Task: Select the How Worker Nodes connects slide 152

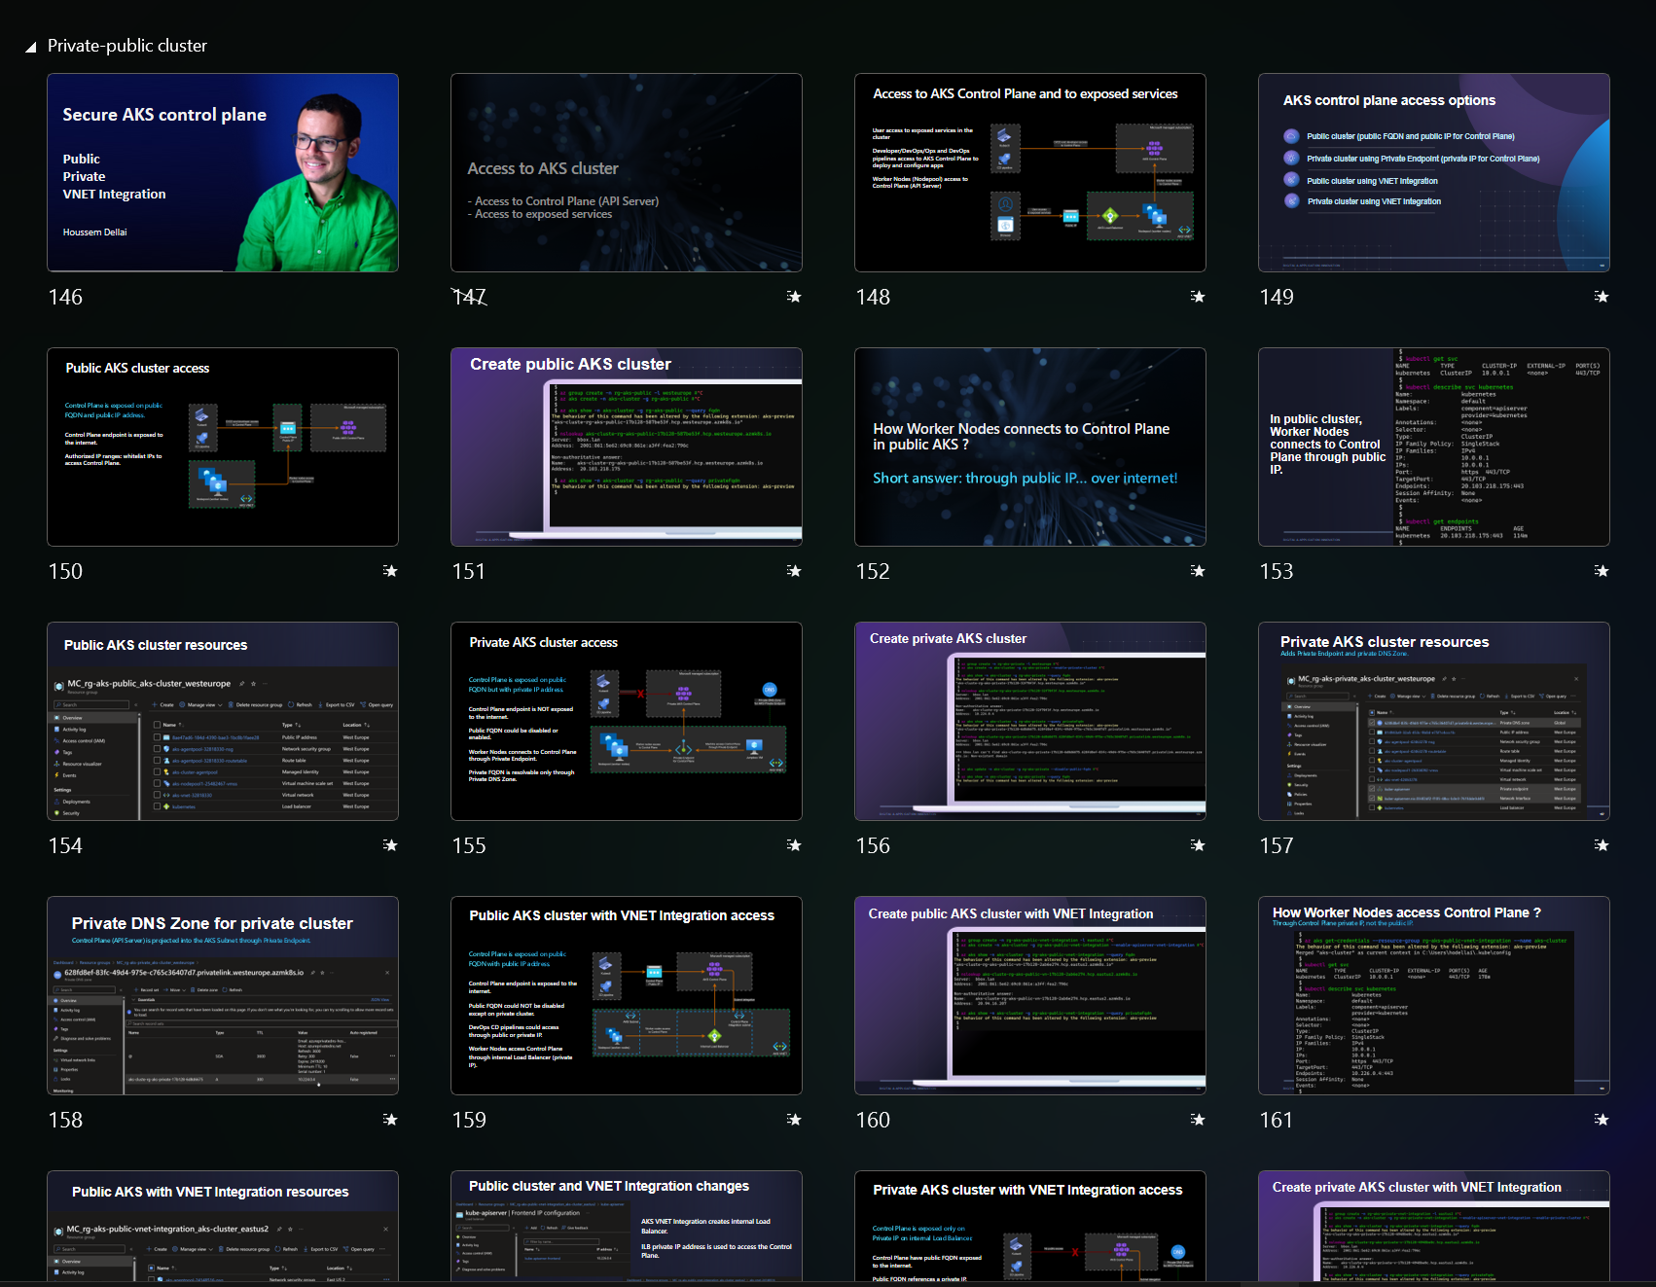Action: (x=1030, y=447)
